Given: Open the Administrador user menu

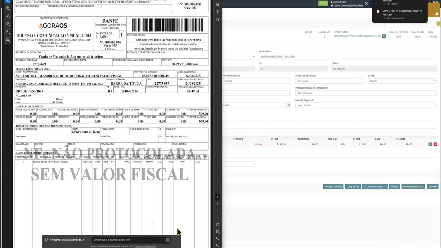Looking at the screenshot, I should (338, 2).
